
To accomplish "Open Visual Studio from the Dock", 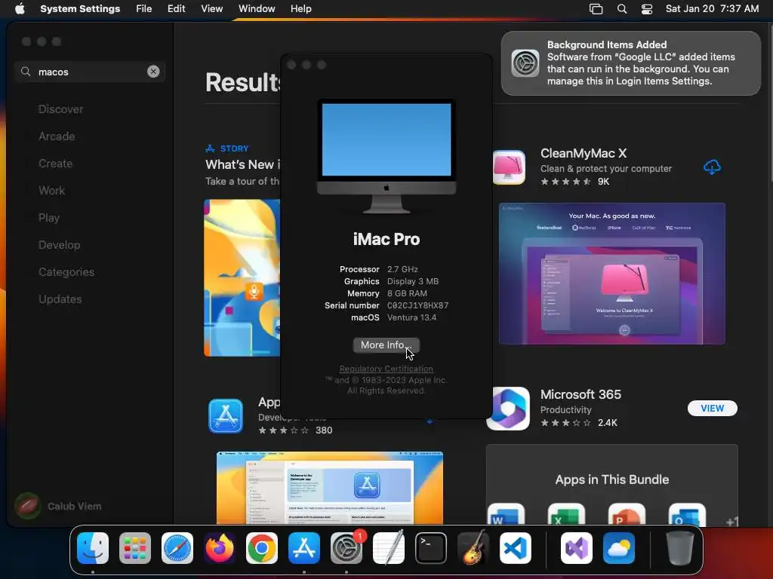I will point(576,548).
